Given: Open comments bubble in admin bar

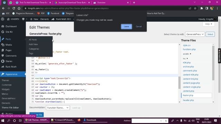Looking at the screenshot, I should (x=25, y=19).
